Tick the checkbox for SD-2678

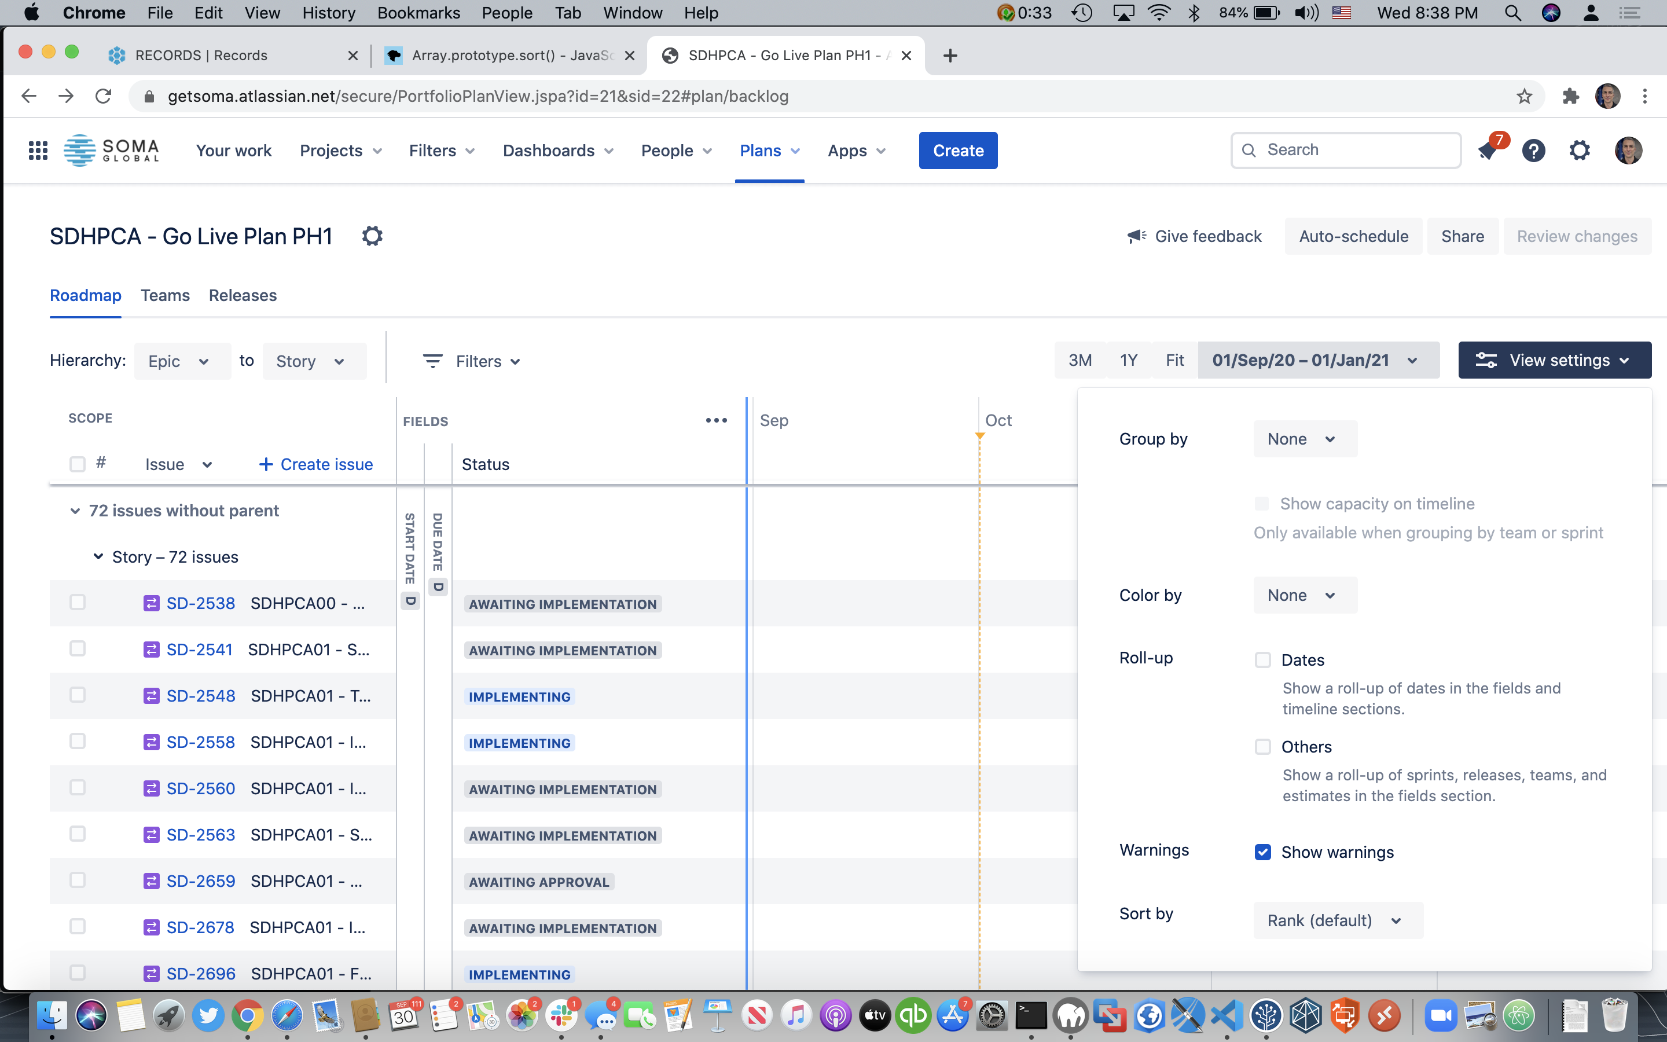77,927
